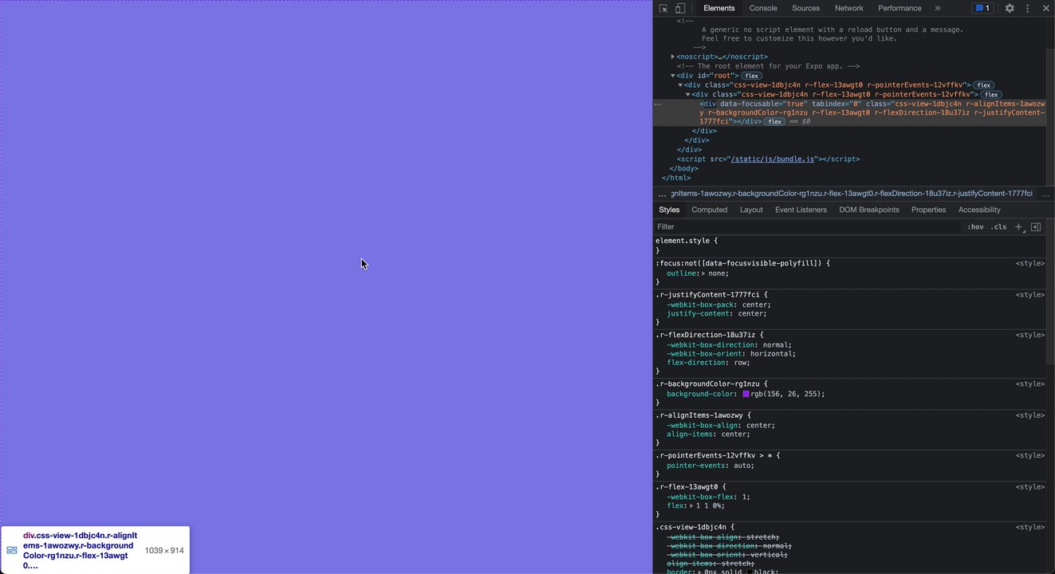Open the Properties tab
1055x574 pixels.
pyautogui.click(x=928, y=210)
